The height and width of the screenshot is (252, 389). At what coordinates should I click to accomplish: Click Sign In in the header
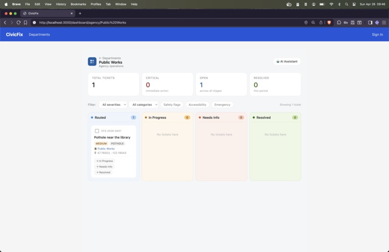point(377,34)
